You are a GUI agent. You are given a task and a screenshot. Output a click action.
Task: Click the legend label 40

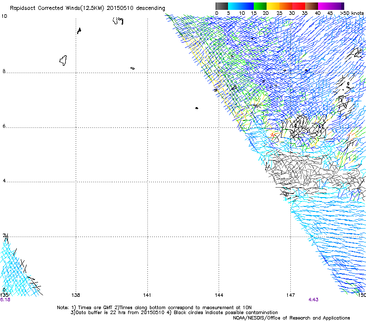coord(318,13)
